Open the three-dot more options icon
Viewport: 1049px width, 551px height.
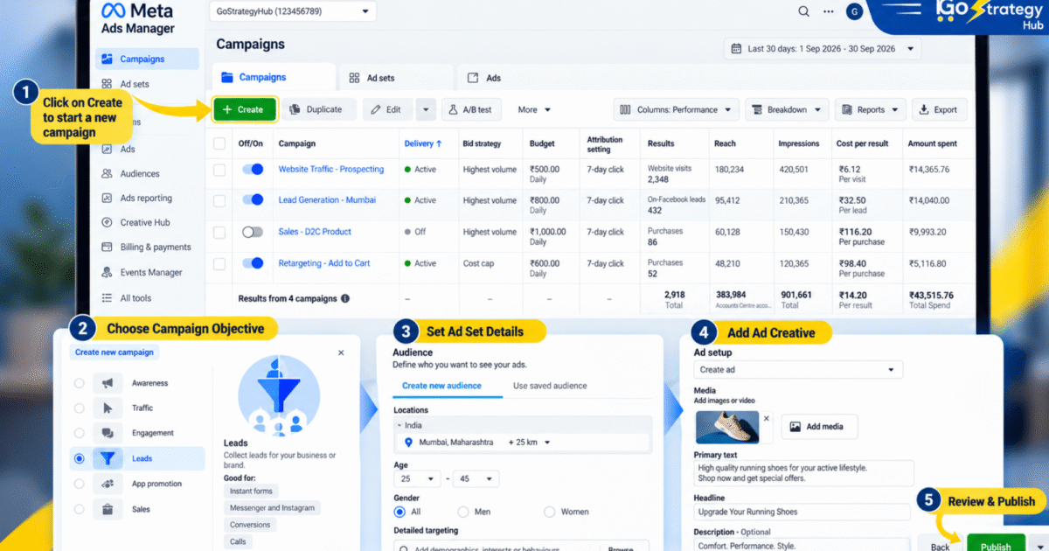point(828,11)
